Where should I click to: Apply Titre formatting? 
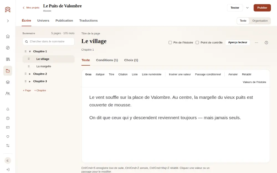click(x=111, y=74)
